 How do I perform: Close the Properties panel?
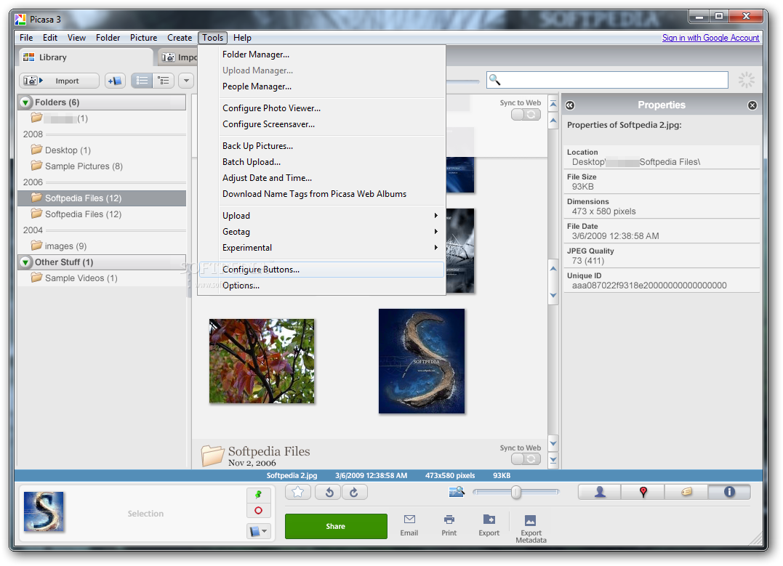tap(752, 105)
